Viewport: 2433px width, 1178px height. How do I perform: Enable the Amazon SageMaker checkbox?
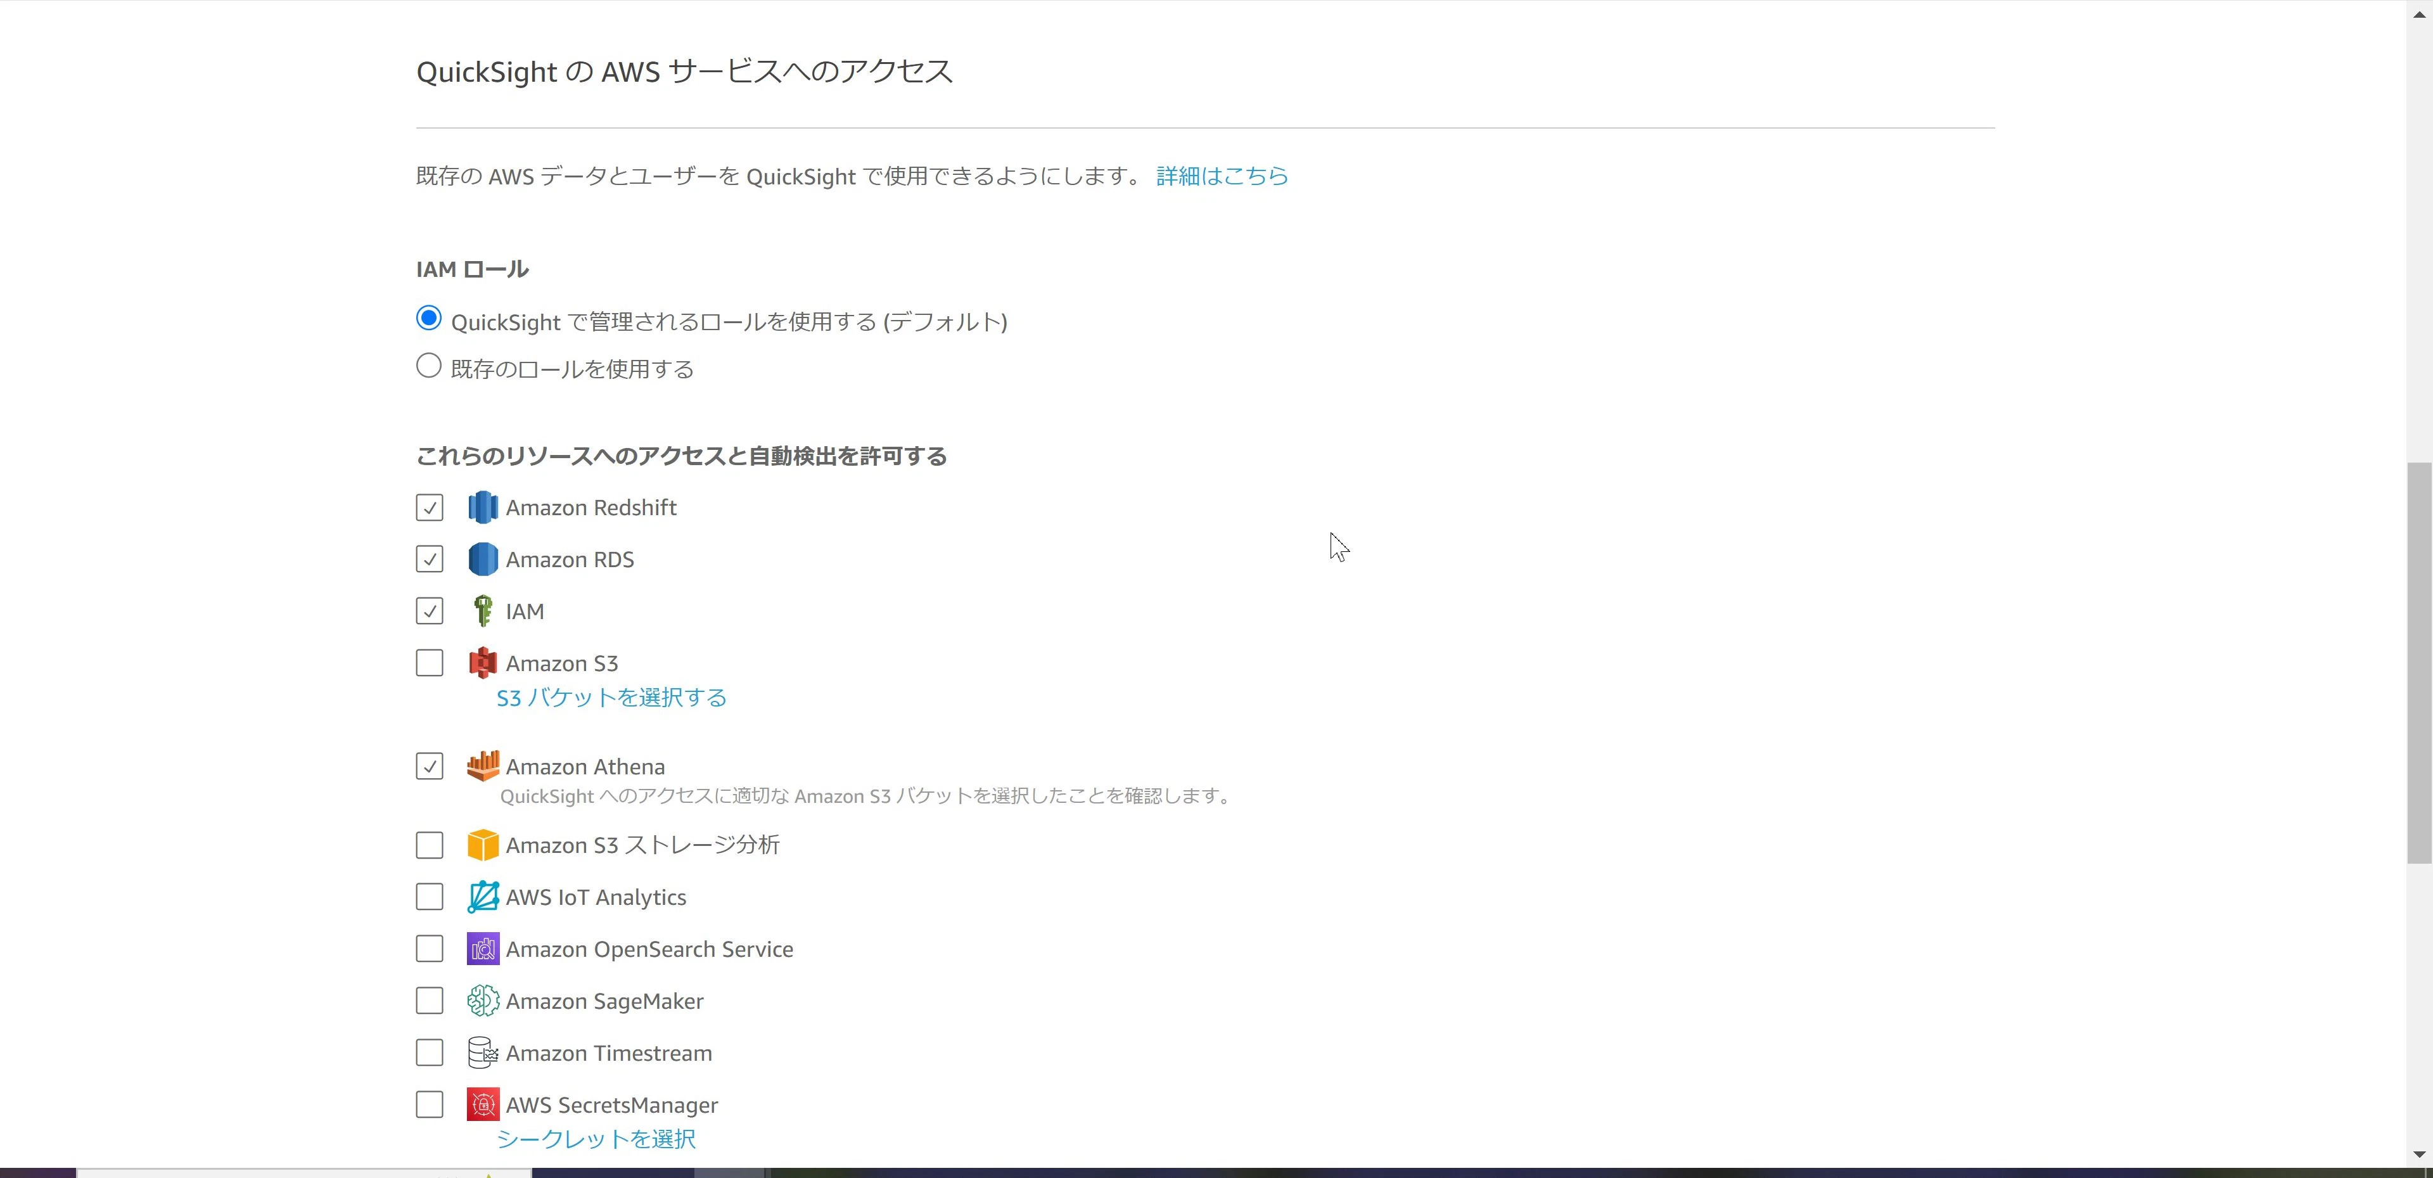[430, 1001]
